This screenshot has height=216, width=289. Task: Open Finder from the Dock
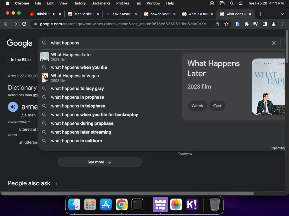pos(74,204)
